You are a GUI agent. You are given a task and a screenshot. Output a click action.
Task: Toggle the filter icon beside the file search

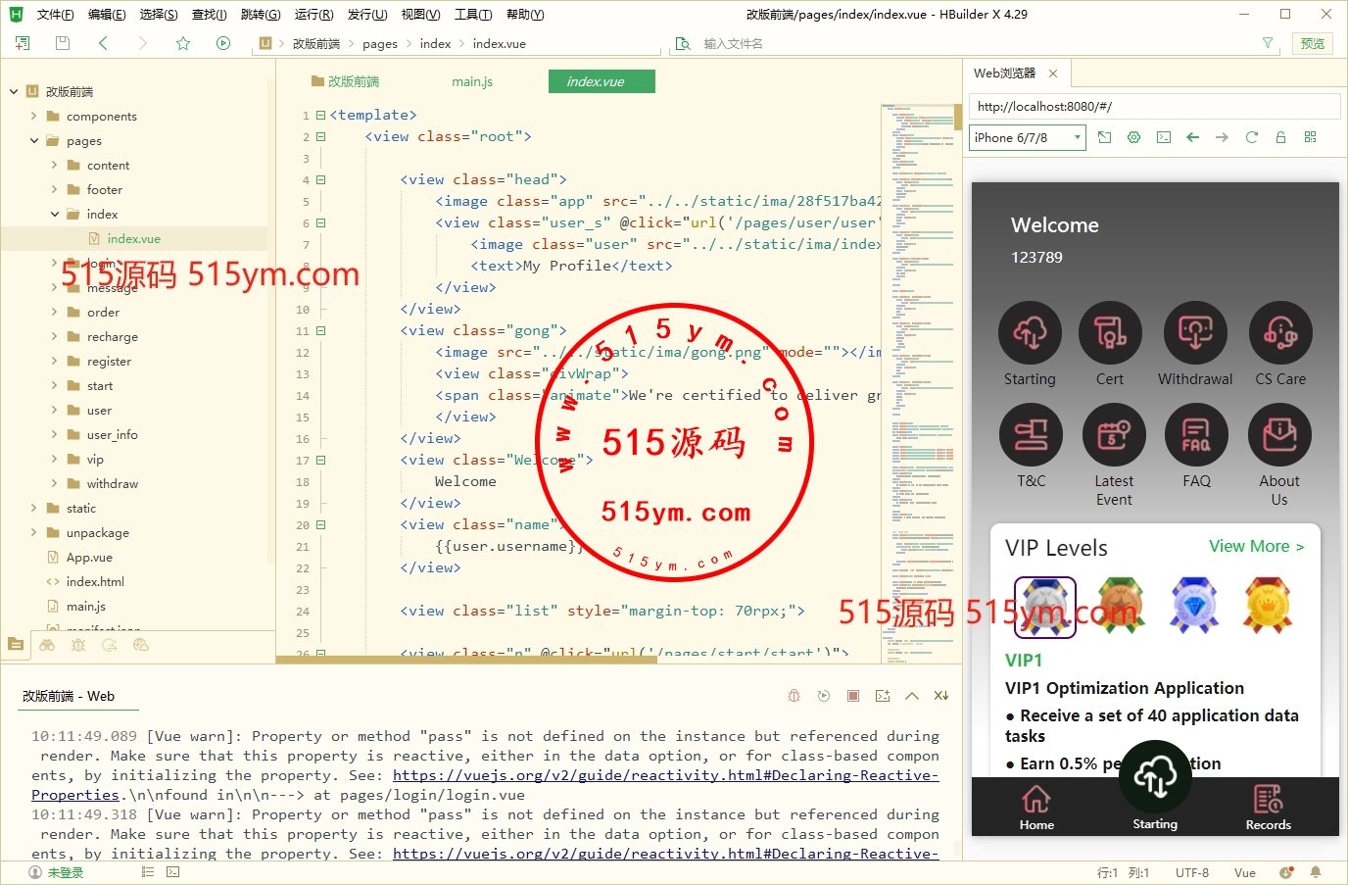1268,43
